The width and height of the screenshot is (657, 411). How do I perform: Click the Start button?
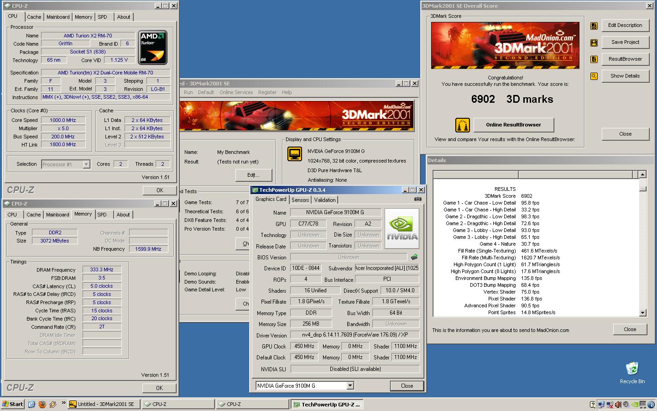tap(13, 404)
